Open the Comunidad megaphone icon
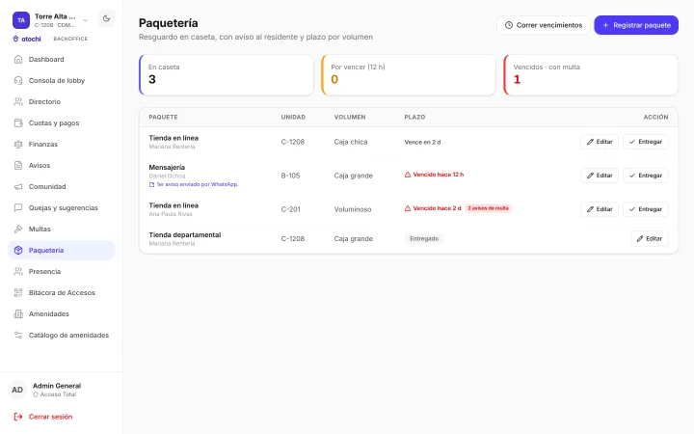694x434 pixels. (x=18, y=187)
